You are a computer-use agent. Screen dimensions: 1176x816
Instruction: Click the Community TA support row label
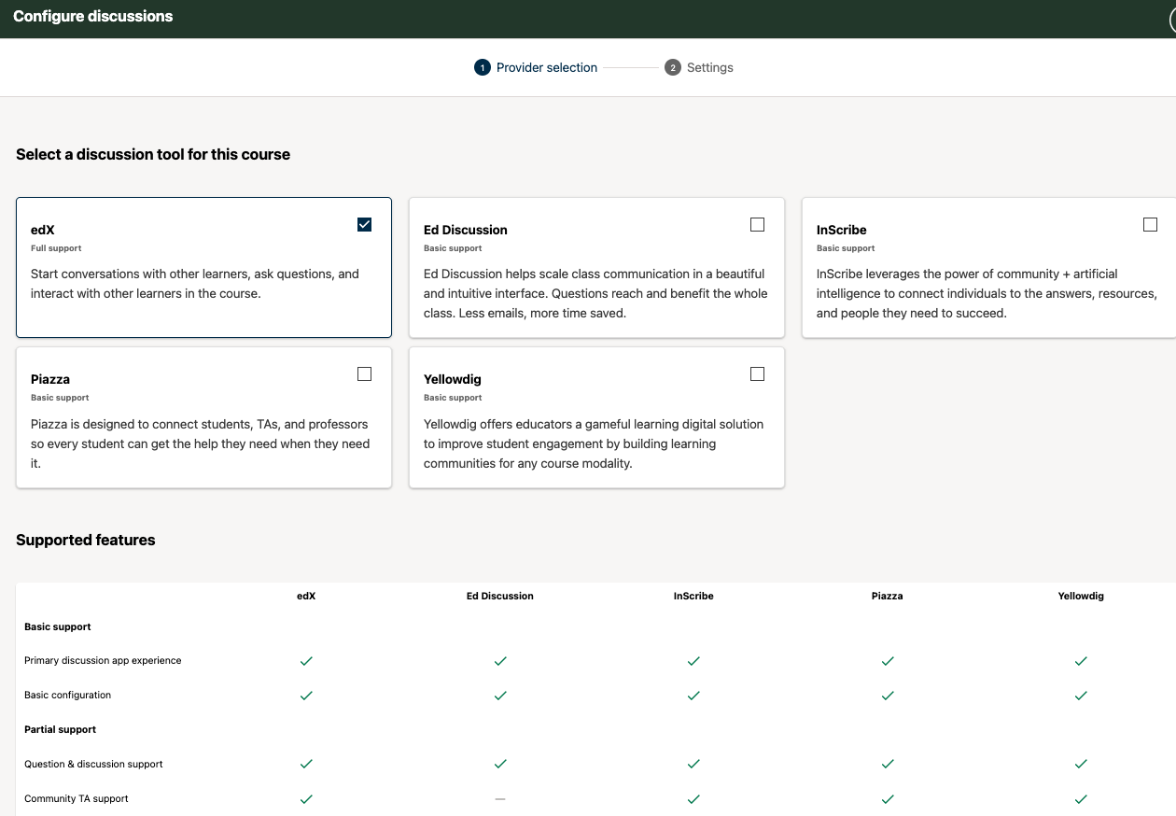[77, 799]
